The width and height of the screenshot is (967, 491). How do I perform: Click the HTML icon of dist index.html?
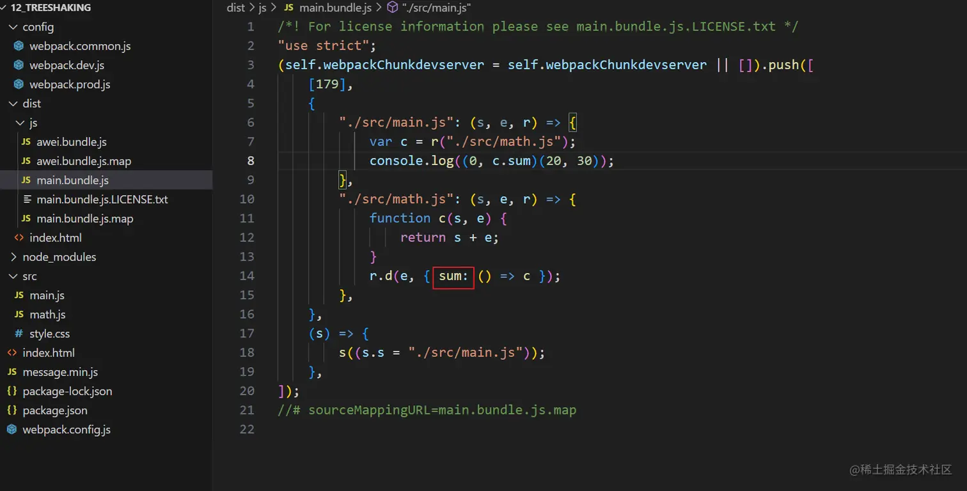point(19,238)
